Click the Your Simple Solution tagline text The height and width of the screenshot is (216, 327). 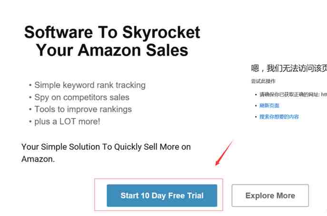coord(106,147)
